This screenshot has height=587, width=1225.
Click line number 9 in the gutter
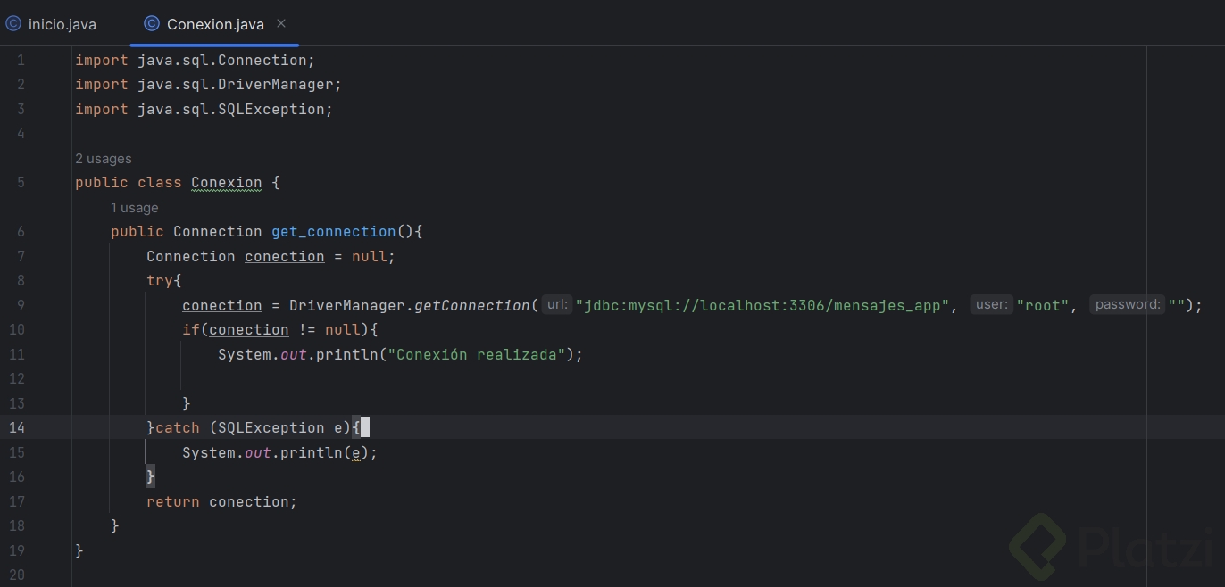(x=21, y=305)
